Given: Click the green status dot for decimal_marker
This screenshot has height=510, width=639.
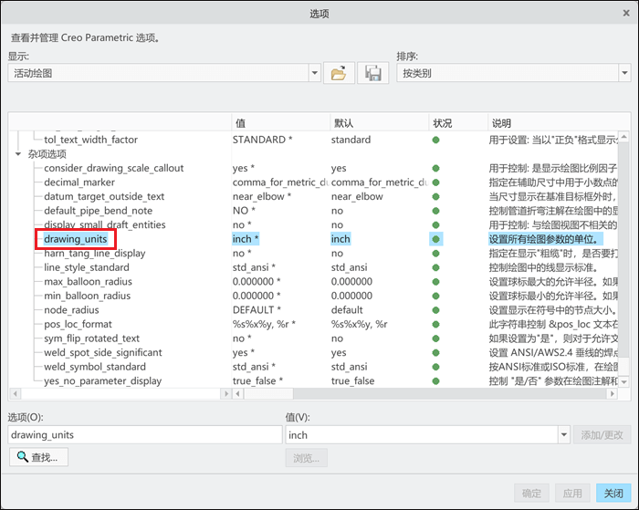Looking at the screenshot, I should tap(435, 182).
